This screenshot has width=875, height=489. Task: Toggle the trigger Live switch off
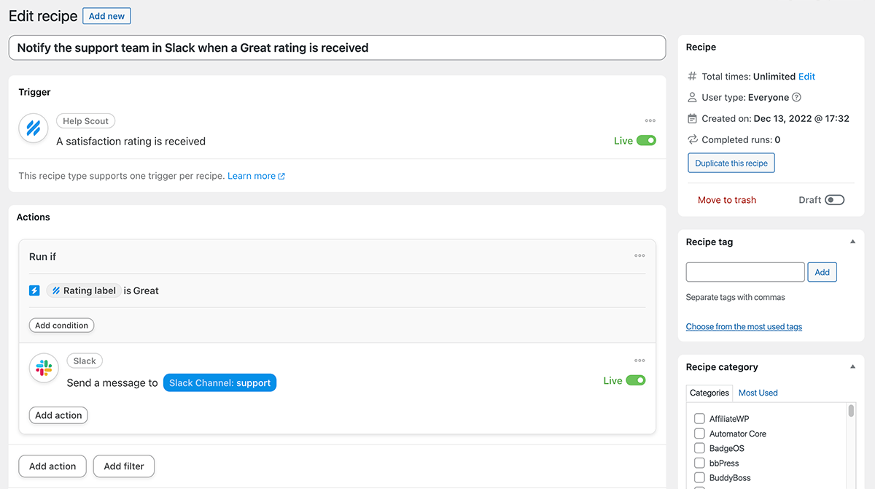[x=646, y=141]
